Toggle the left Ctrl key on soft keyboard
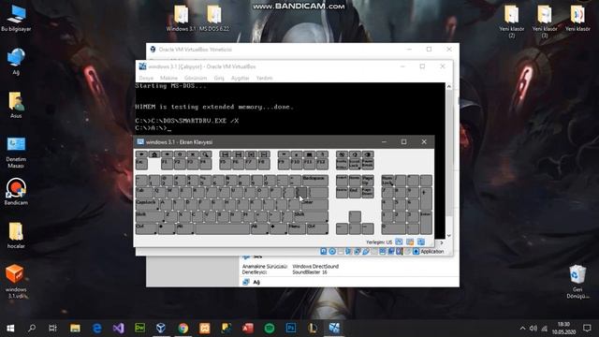 146,228
